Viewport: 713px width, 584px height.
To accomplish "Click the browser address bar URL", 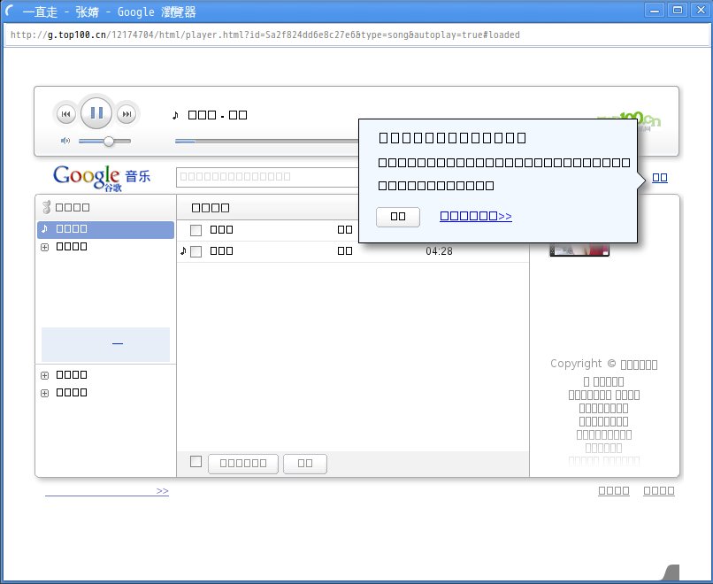I will click(x=265, y=35).
